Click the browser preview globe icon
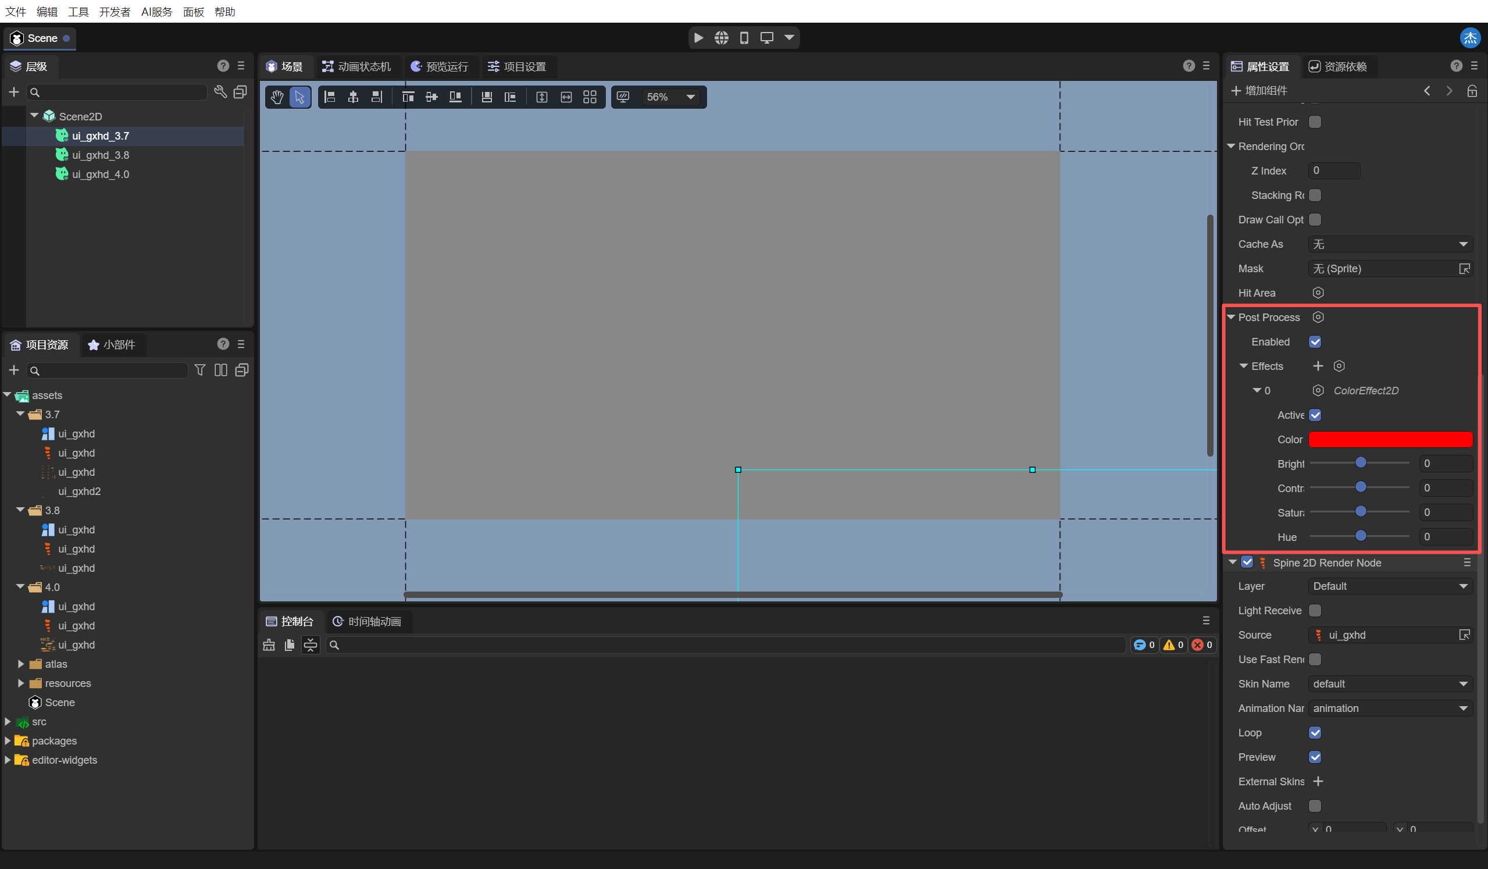This screenshot has height=869, width=1488. tap(721, 38)
